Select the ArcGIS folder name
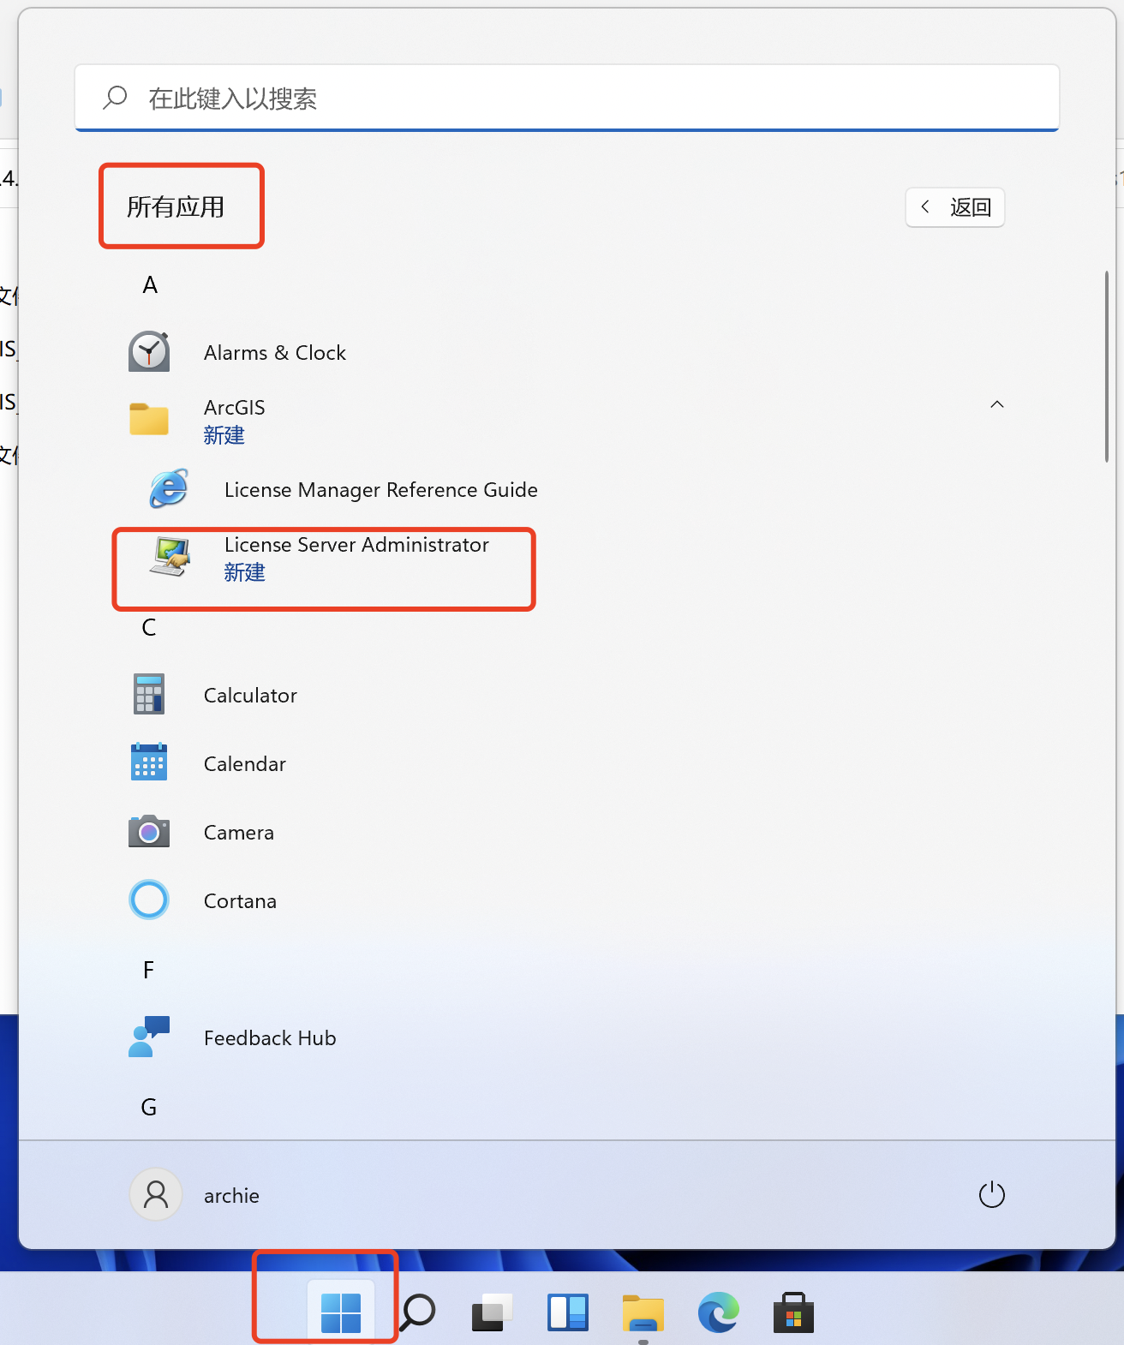1124x1345 pixels. pos(235,407)
